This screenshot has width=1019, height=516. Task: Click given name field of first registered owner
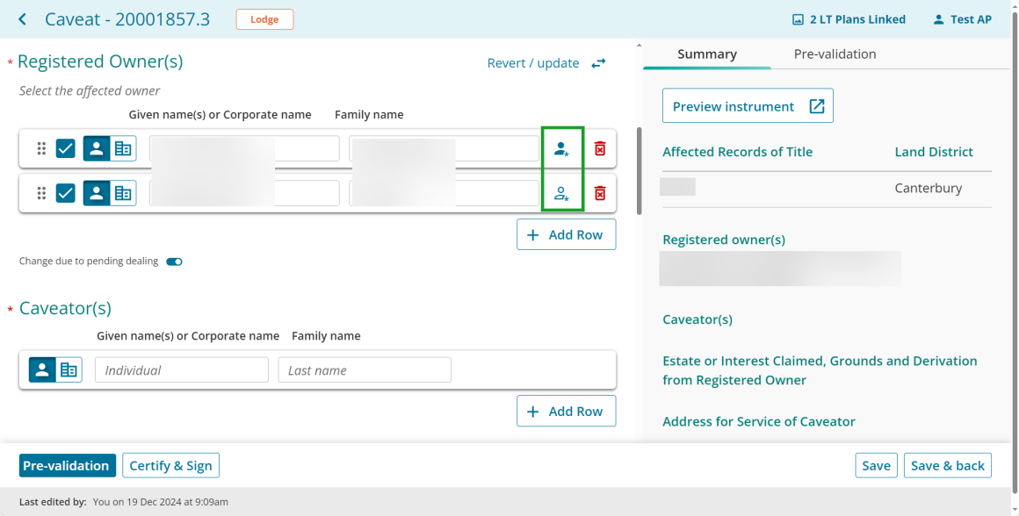tap(244, 148)
